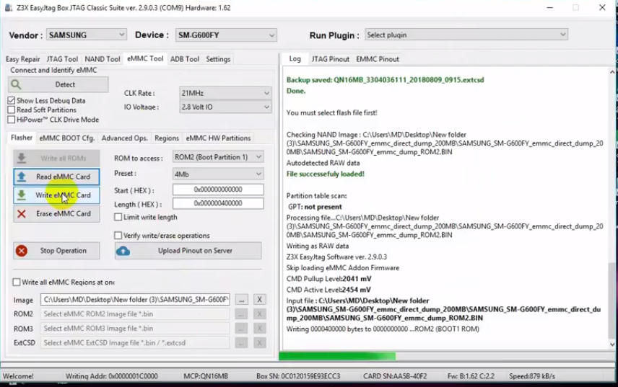The height and width of the screenshot is (387, 618).
Task: Switch to JTAG Tool tab
Action: (62, 59)
